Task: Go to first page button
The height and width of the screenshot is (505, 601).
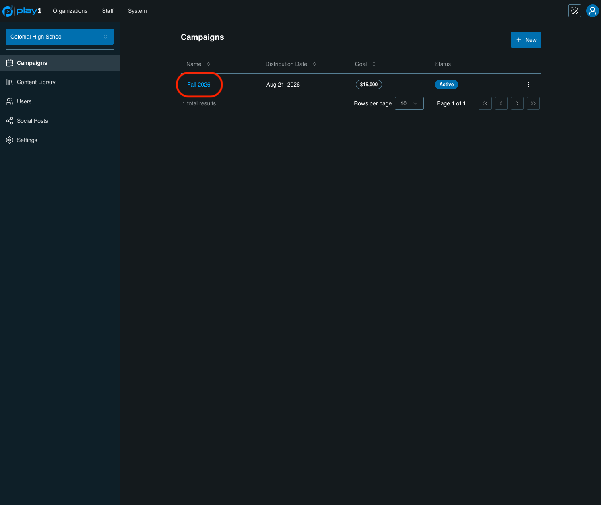Action: coord(485,103)
